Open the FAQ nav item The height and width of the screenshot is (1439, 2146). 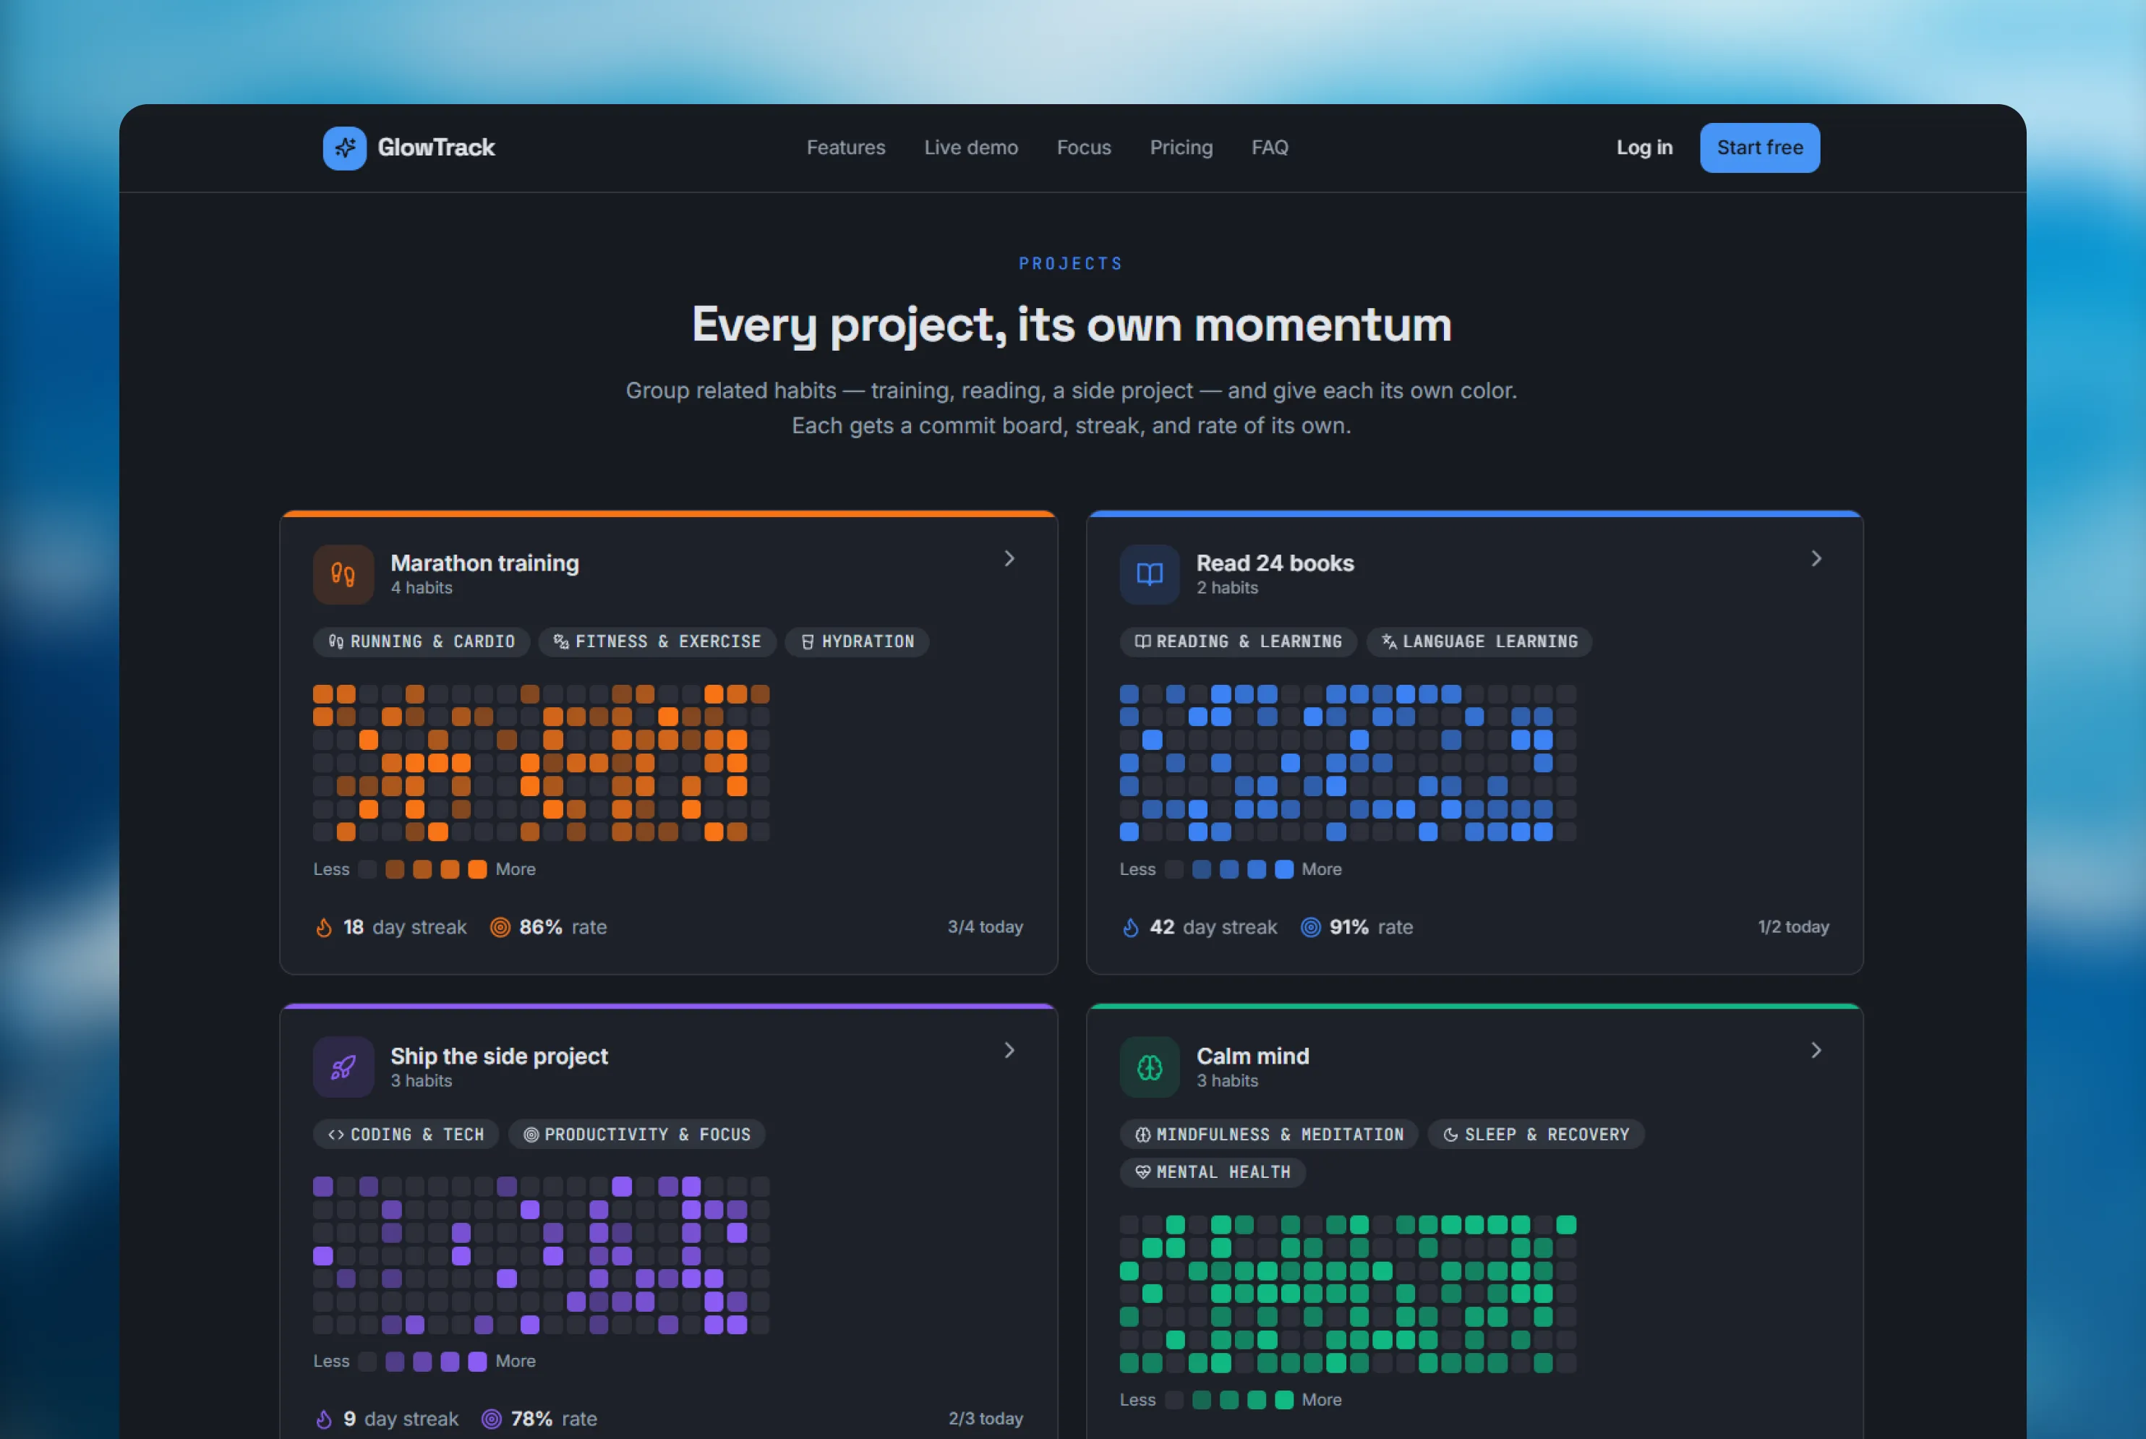click(x=1270, y=148)
